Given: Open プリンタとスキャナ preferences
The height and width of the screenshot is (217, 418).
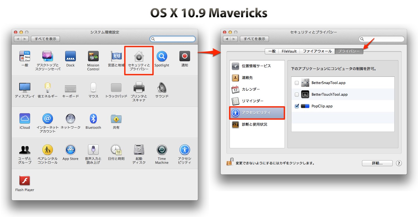Looking at the screenshot, I should (139, 88).
